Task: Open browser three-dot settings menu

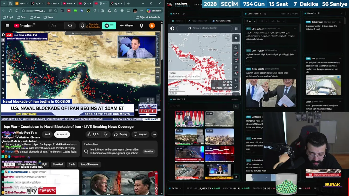Action: [x=142, y=11]
